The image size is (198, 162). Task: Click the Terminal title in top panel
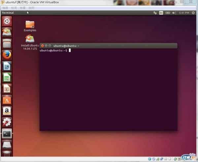pos(8,13)
